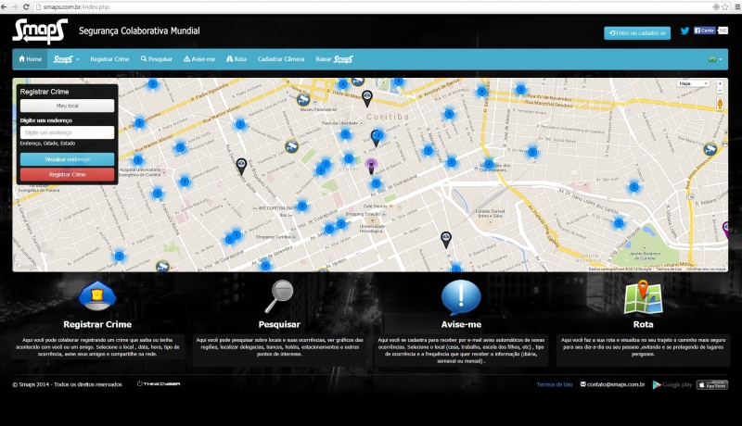Go to the Home menu item

[31, 59]
